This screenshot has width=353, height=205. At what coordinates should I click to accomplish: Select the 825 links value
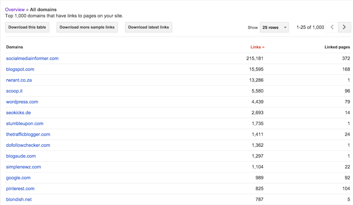[x=259, y=189]
